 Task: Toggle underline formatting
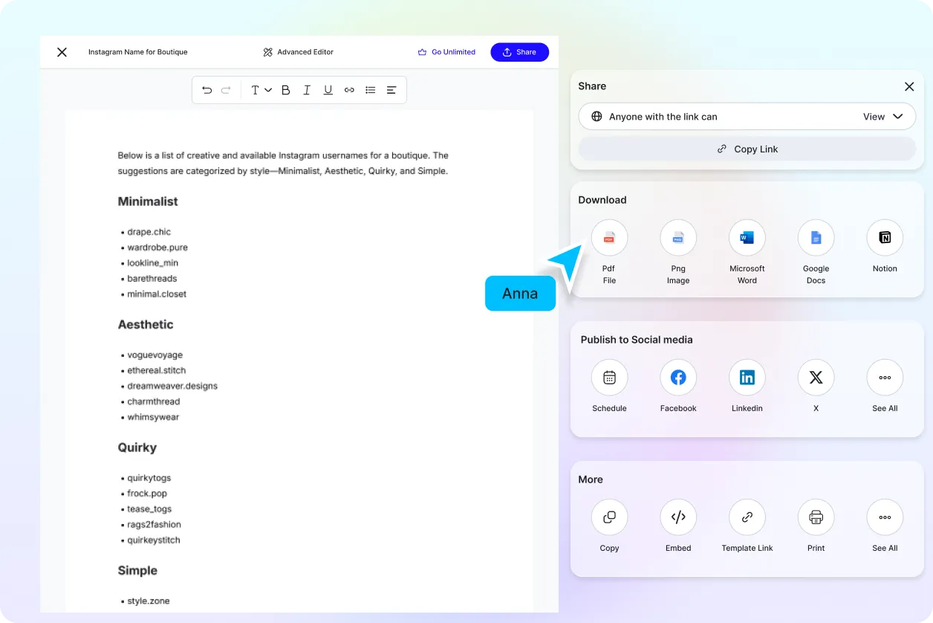328,89
